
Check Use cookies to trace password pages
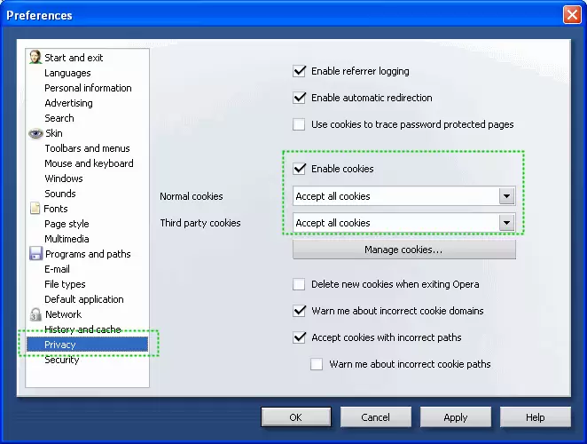(x=300, y=124)
